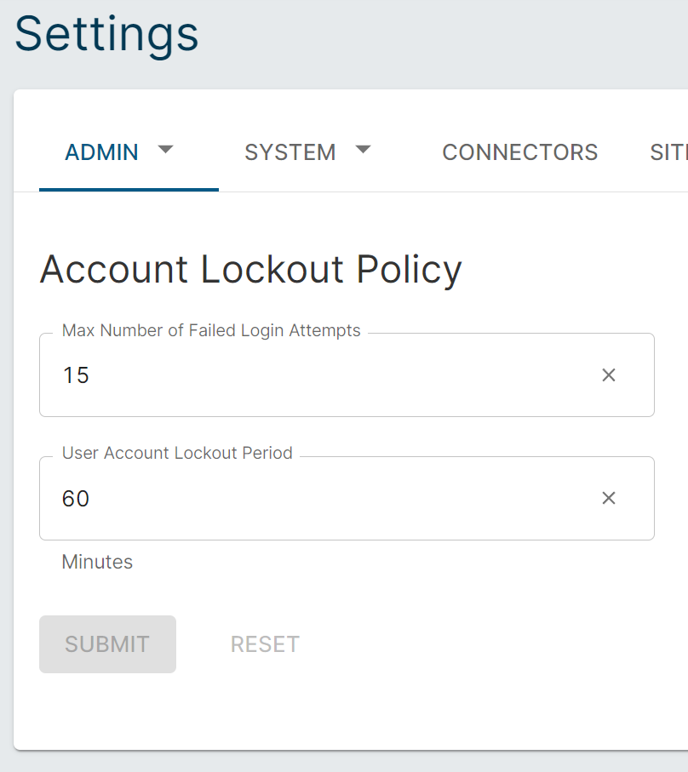The width and height of the screenshot is (688, 772).
Task: Open the partially visible SITE tab
Action: point(668,152)
